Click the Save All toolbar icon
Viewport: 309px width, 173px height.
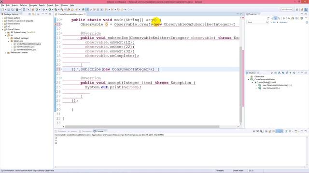[x=13, y=10]
